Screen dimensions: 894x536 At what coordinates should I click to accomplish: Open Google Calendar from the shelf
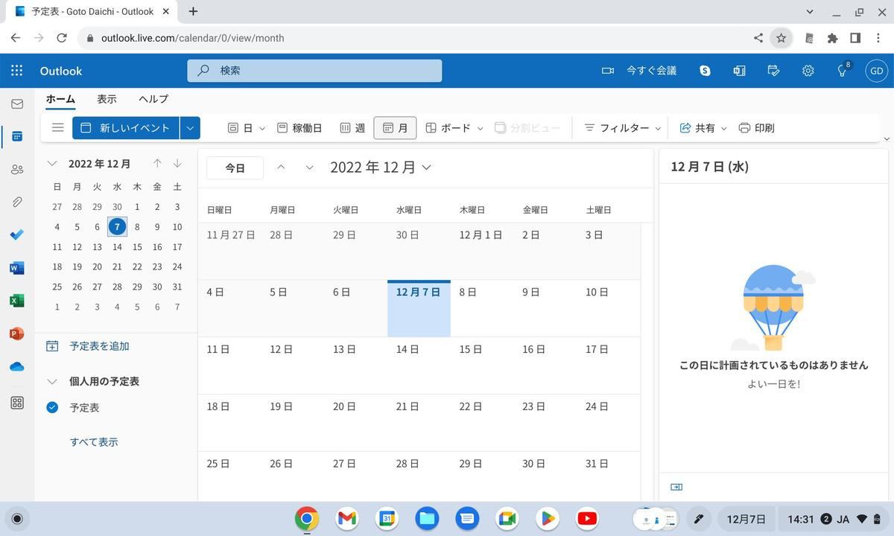point(387,518)
